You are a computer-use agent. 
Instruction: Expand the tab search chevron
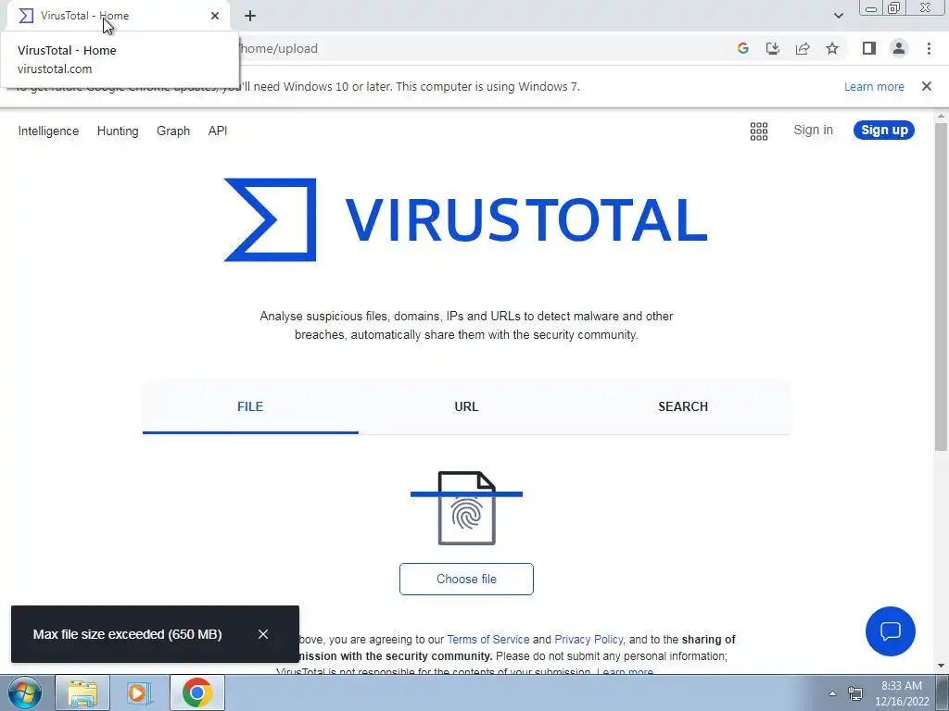[x=838, y=16]
